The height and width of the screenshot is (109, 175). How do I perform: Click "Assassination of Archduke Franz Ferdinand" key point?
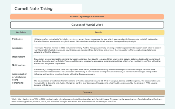(20, 78)
